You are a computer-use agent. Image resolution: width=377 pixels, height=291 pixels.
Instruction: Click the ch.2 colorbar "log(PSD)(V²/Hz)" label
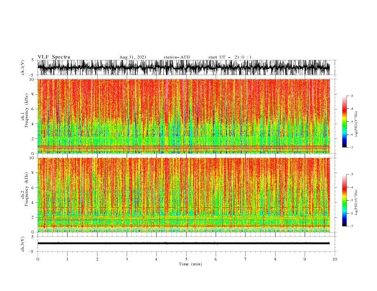(x=357, y=202)
